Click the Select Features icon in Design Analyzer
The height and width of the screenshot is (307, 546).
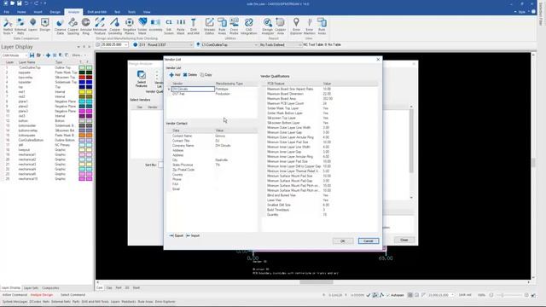click(x=142, y=78)
